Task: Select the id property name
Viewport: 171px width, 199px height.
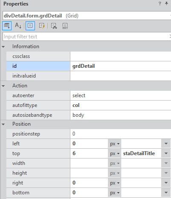Action: click(x=38, y=66)
